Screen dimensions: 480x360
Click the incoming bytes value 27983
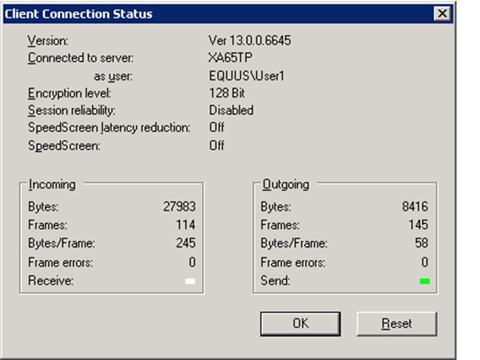pyautogui.click(x=179, y=206)
